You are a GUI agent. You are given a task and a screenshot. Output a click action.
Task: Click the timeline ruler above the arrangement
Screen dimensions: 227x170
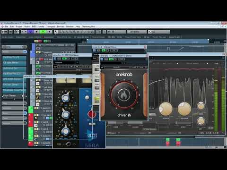(x=148, y=42)
